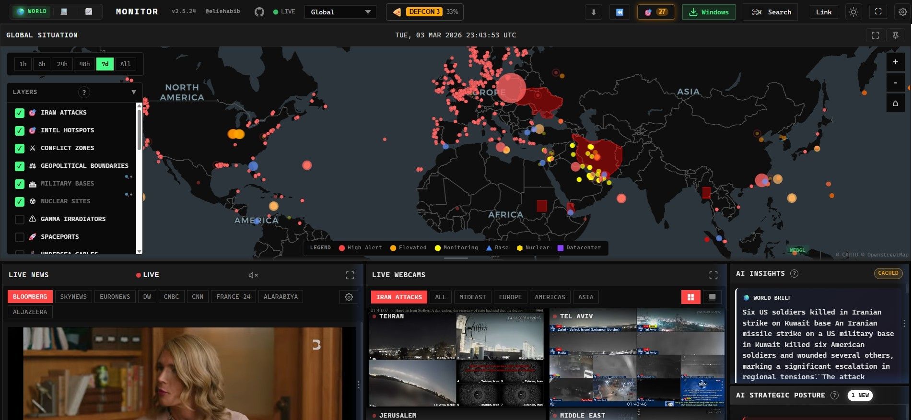The height and width of the screenshot is (420, 912).
Task: Open Live News channel settings gear
Action: coord(349,297)
